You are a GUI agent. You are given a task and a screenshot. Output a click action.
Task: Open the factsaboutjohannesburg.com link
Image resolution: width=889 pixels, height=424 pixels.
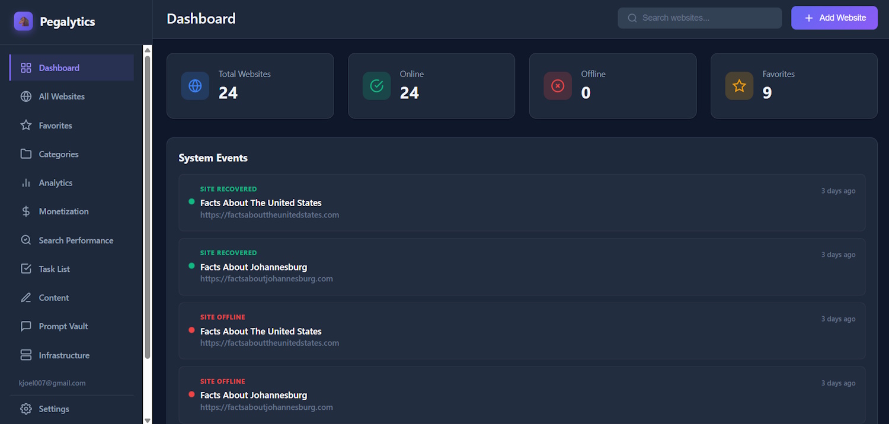point(266,278)
